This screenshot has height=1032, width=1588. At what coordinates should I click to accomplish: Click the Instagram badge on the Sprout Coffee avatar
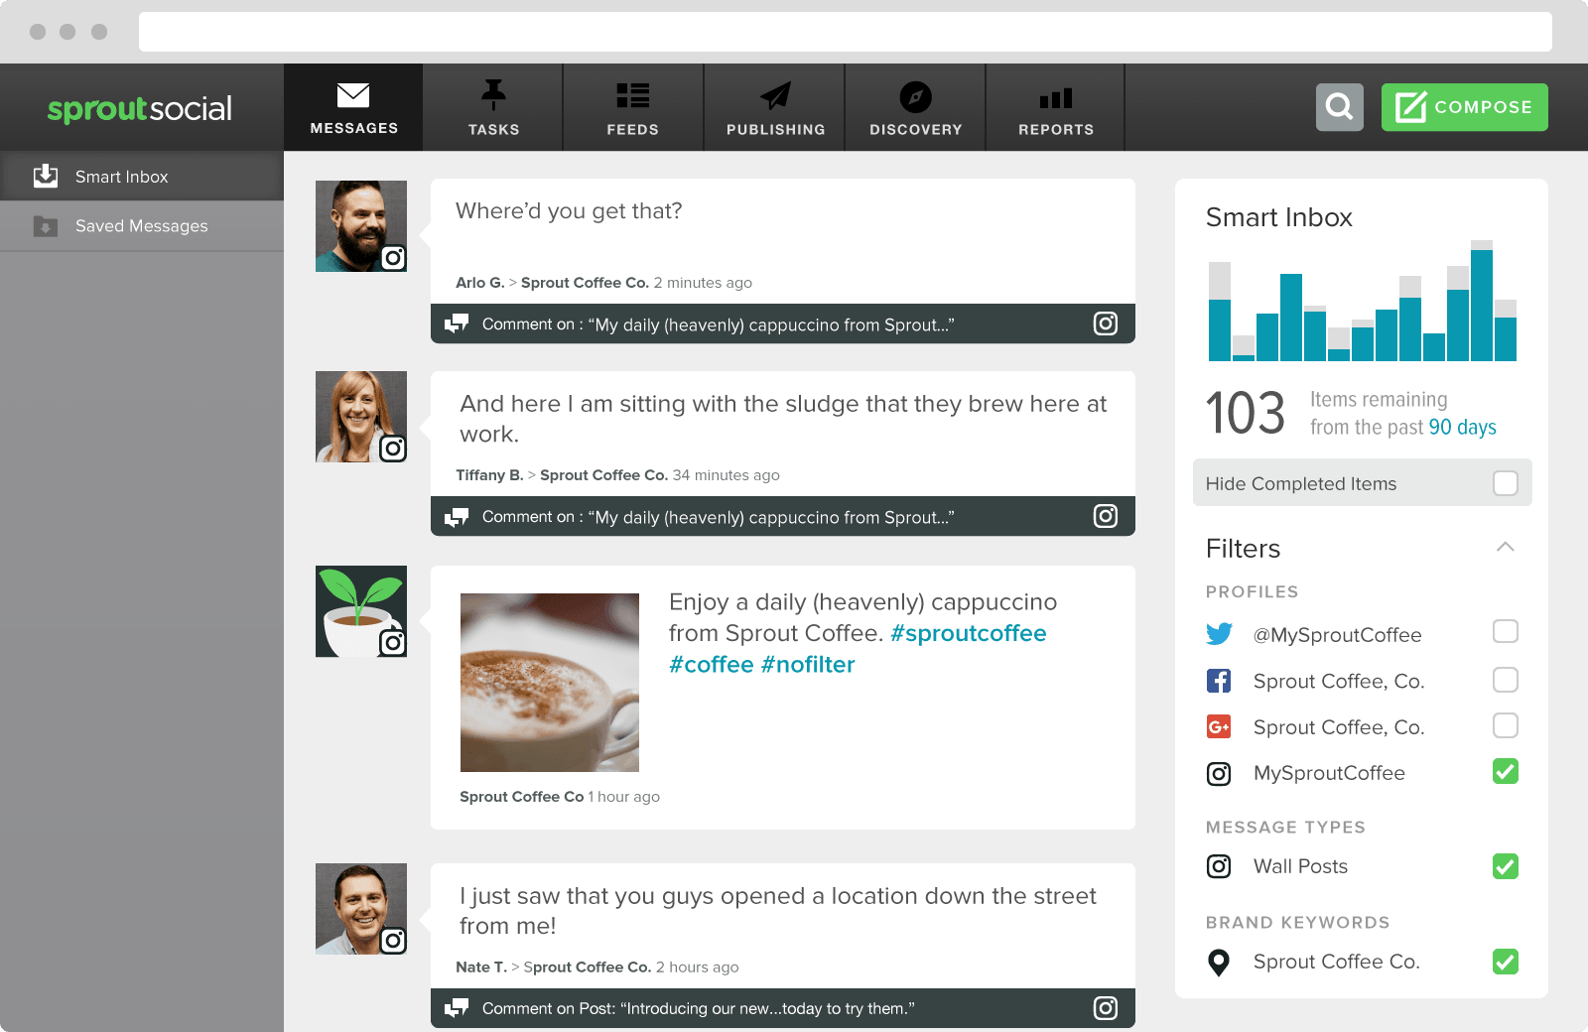(393, 643)
